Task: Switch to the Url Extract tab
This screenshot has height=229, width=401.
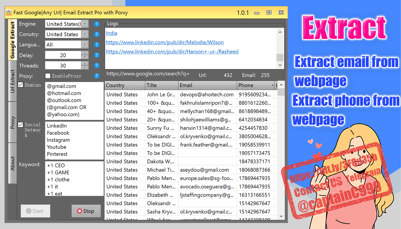Action: pos(12,80)
